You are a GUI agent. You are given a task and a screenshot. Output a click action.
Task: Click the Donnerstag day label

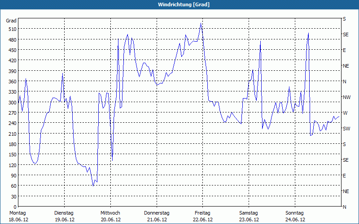pos(157,213)
